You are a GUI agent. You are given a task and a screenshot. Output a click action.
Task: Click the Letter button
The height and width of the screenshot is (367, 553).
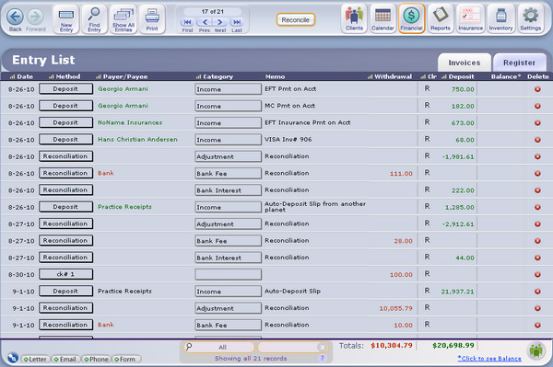(x=35, y=360)
